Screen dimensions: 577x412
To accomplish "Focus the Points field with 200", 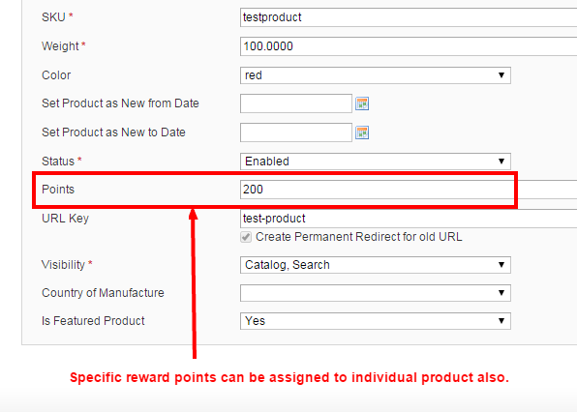I will click(409, 190).
